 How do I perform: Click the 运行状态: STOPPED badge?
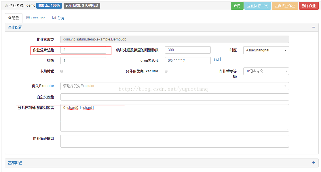[x=82, y=5]
